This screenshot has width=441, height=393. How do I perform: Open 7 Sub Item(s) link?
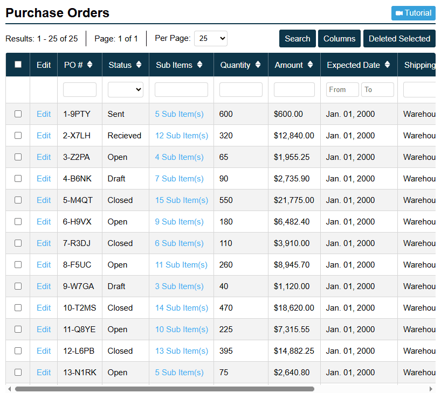click(x=180, y=179)
